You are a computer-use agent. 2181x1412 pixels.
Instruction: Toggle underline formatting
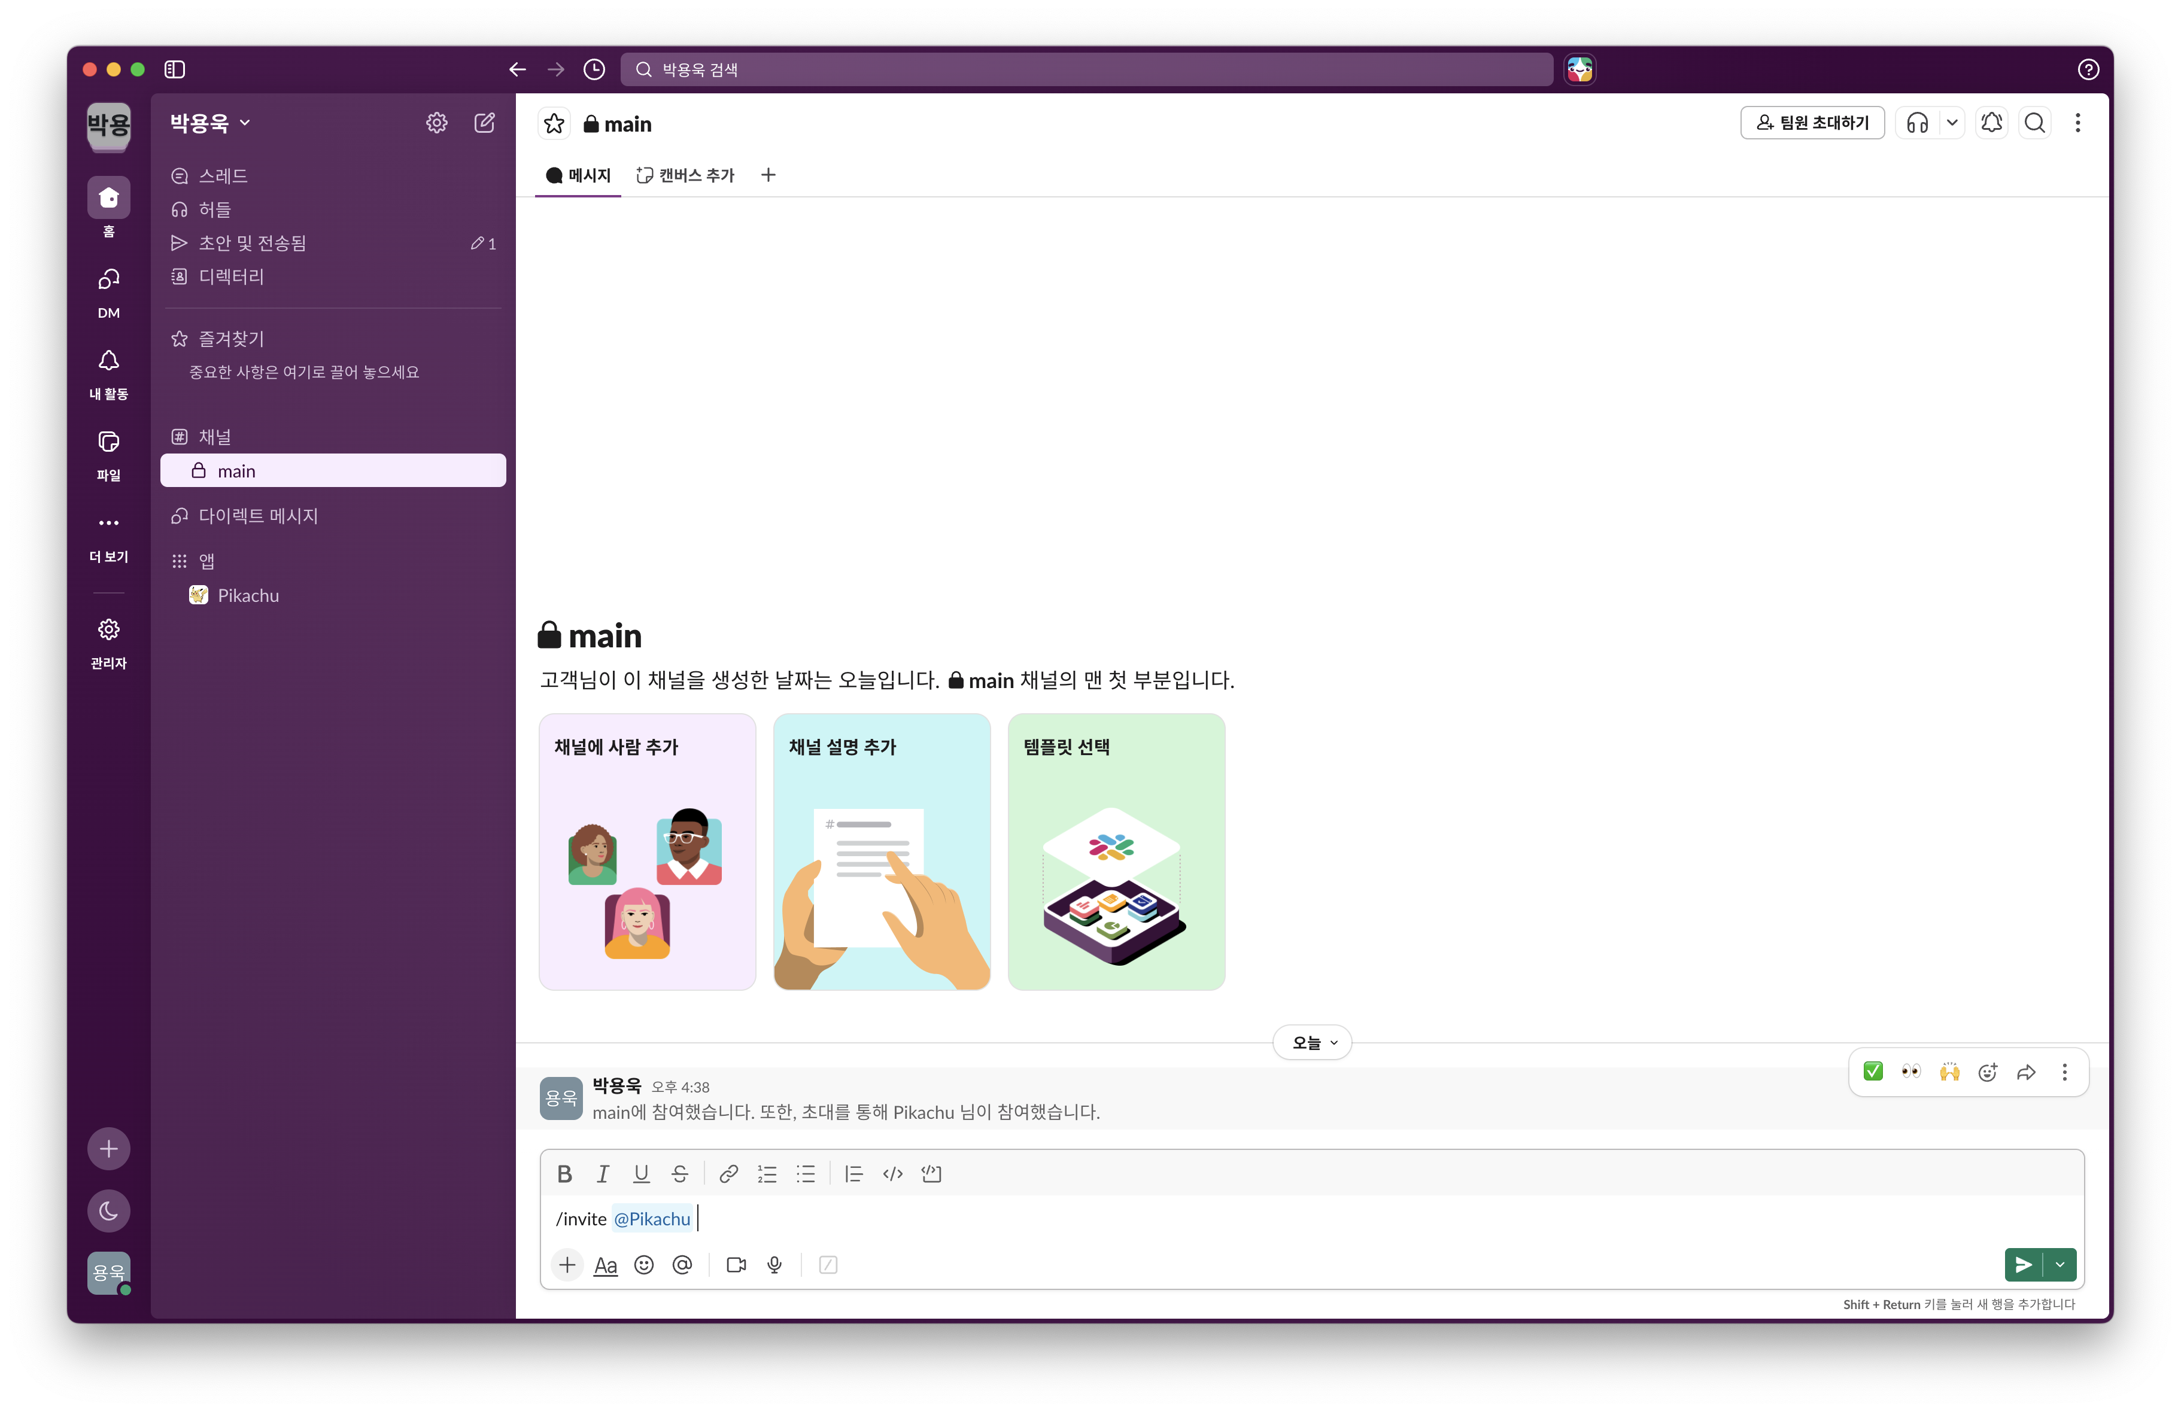(x=642, y=1174)
